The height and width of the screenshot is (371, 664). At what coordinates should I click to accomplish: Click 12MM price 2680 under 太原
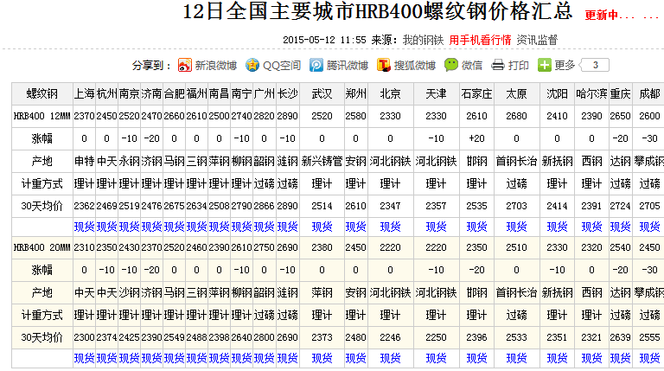point(516,116)
